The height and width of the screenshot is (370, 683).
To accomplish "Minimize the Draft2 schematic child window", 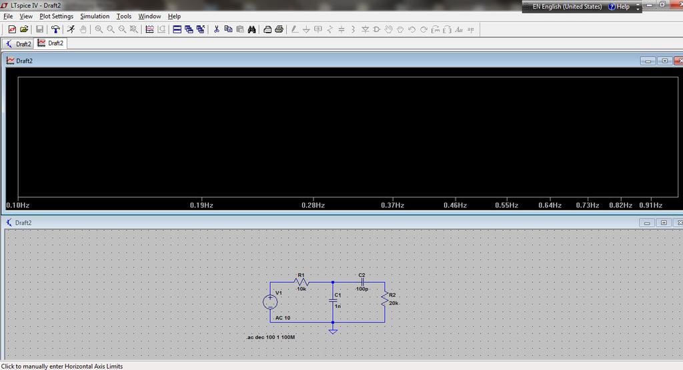I will click(647, 223).
